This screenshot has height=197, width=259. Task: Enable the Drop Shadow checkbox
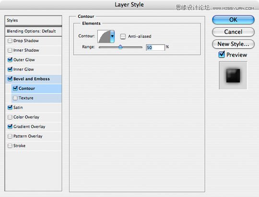click(x=10, y=41)
